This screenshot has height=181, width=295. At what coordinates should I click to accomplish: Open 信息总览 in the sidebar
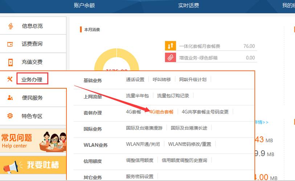point(32,26)
